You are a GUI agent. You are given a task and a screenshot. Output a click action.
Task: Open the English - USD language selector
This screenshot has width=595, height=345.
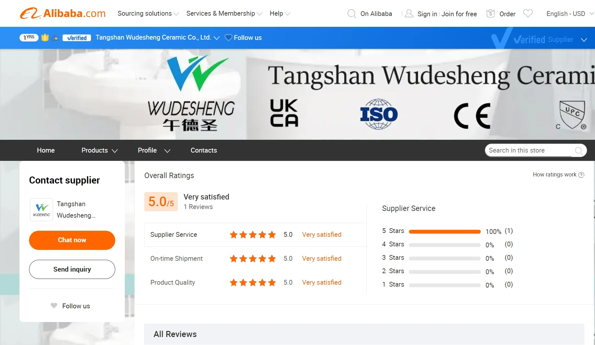click(x=570, y=13)
